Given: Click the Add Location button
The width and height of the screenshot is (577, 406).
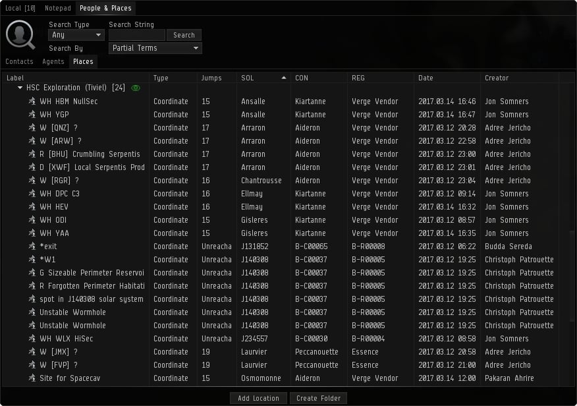Looking at the screenshot, I should pyautogui.click(x=259, y=398).
